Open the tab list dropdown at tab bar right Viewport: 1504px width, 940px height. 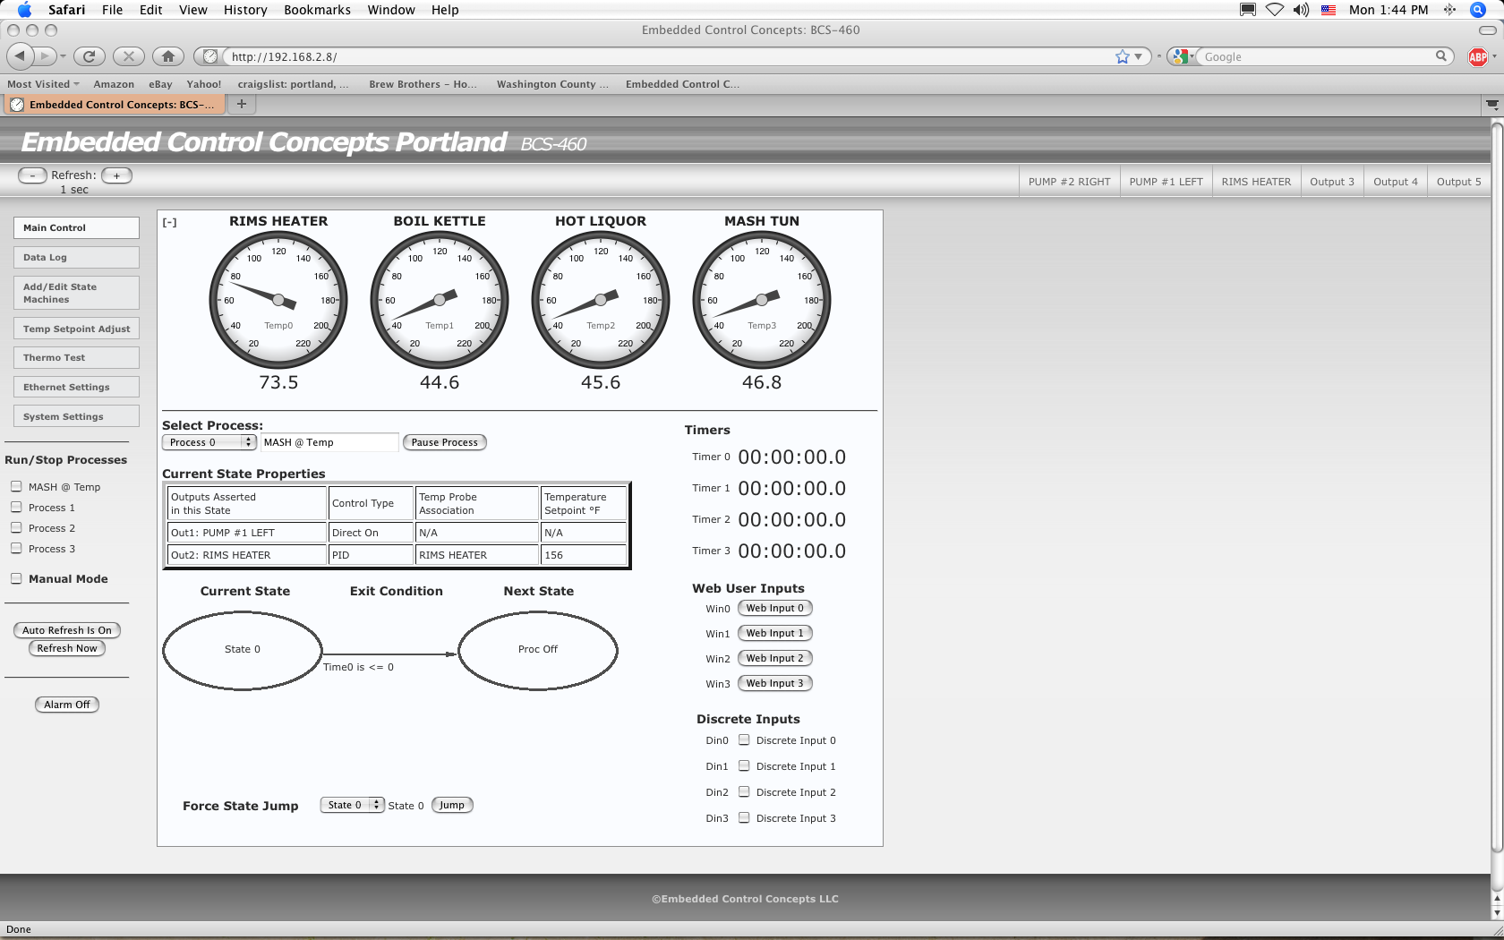click(1491, 105)
